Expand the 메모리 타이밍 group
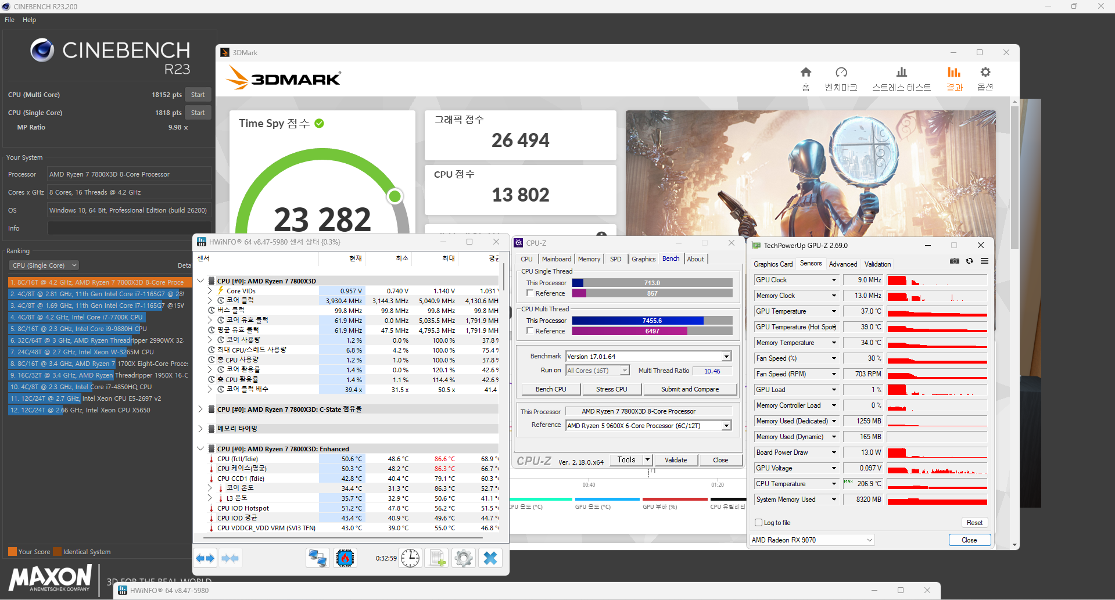The image size is (1115, 600). [x=200, y=429]
